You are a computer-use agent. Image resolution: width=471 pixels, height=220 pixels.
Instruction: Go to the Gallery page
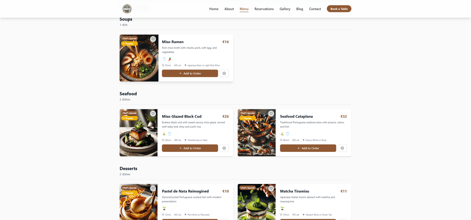point(285,9)
